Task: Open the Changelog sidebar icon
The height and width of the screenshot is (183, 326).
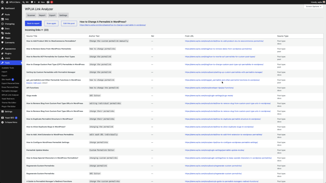Action: click(x=2, y=24)
